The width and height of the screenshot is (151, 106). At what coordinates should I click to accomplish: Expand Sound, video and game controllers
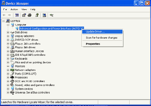pyautogui.click(x=8, y=85)
